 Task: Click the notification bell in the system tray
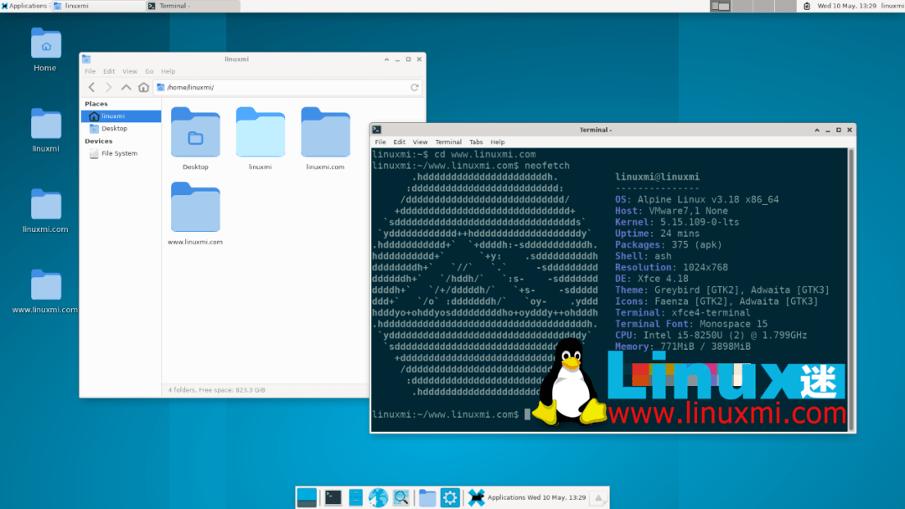tap(597, 498)
